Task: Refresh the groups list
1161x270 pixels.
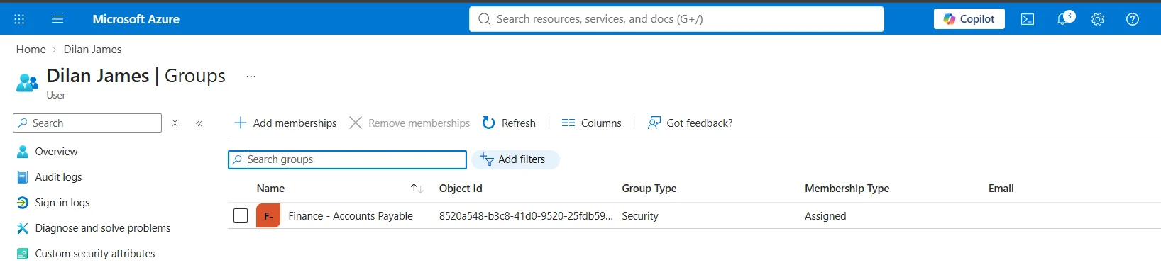Action: coord(509,123)
